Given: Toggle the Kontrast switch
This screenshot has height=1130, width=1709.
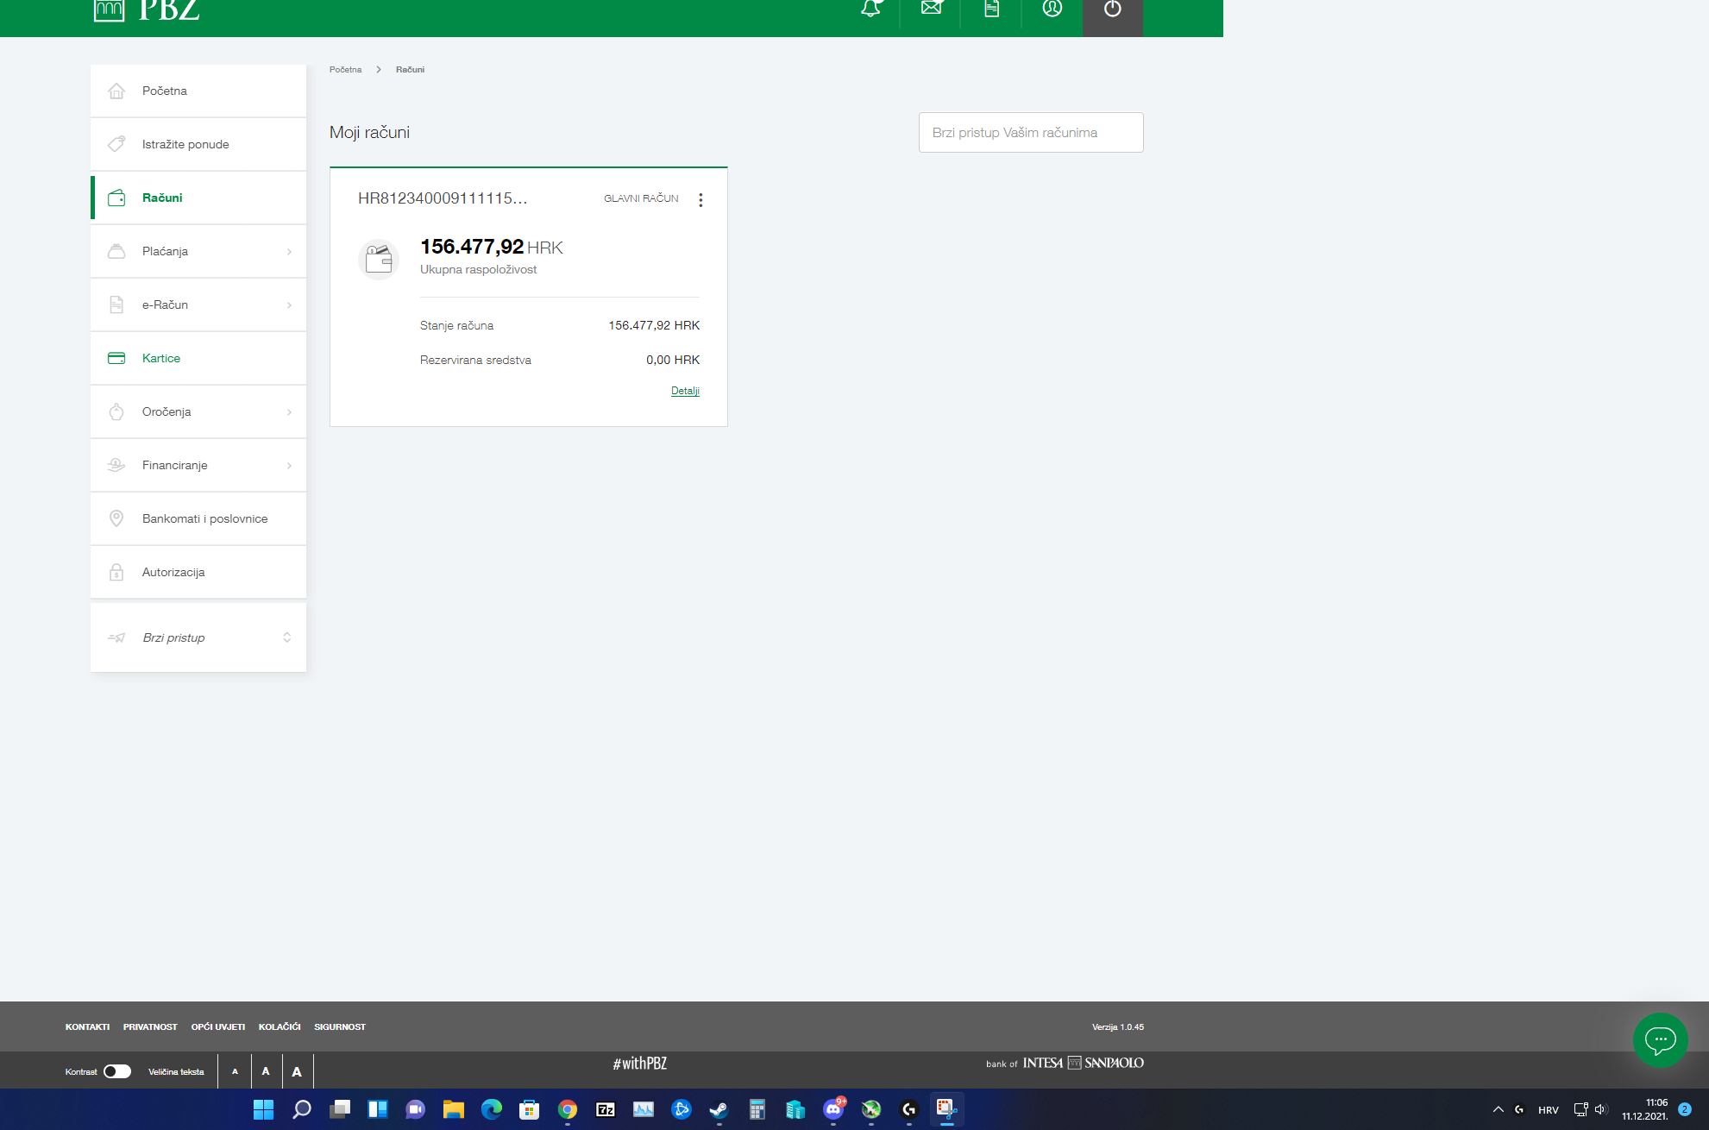Looking at the screenshot, I should pos(117,1071).
